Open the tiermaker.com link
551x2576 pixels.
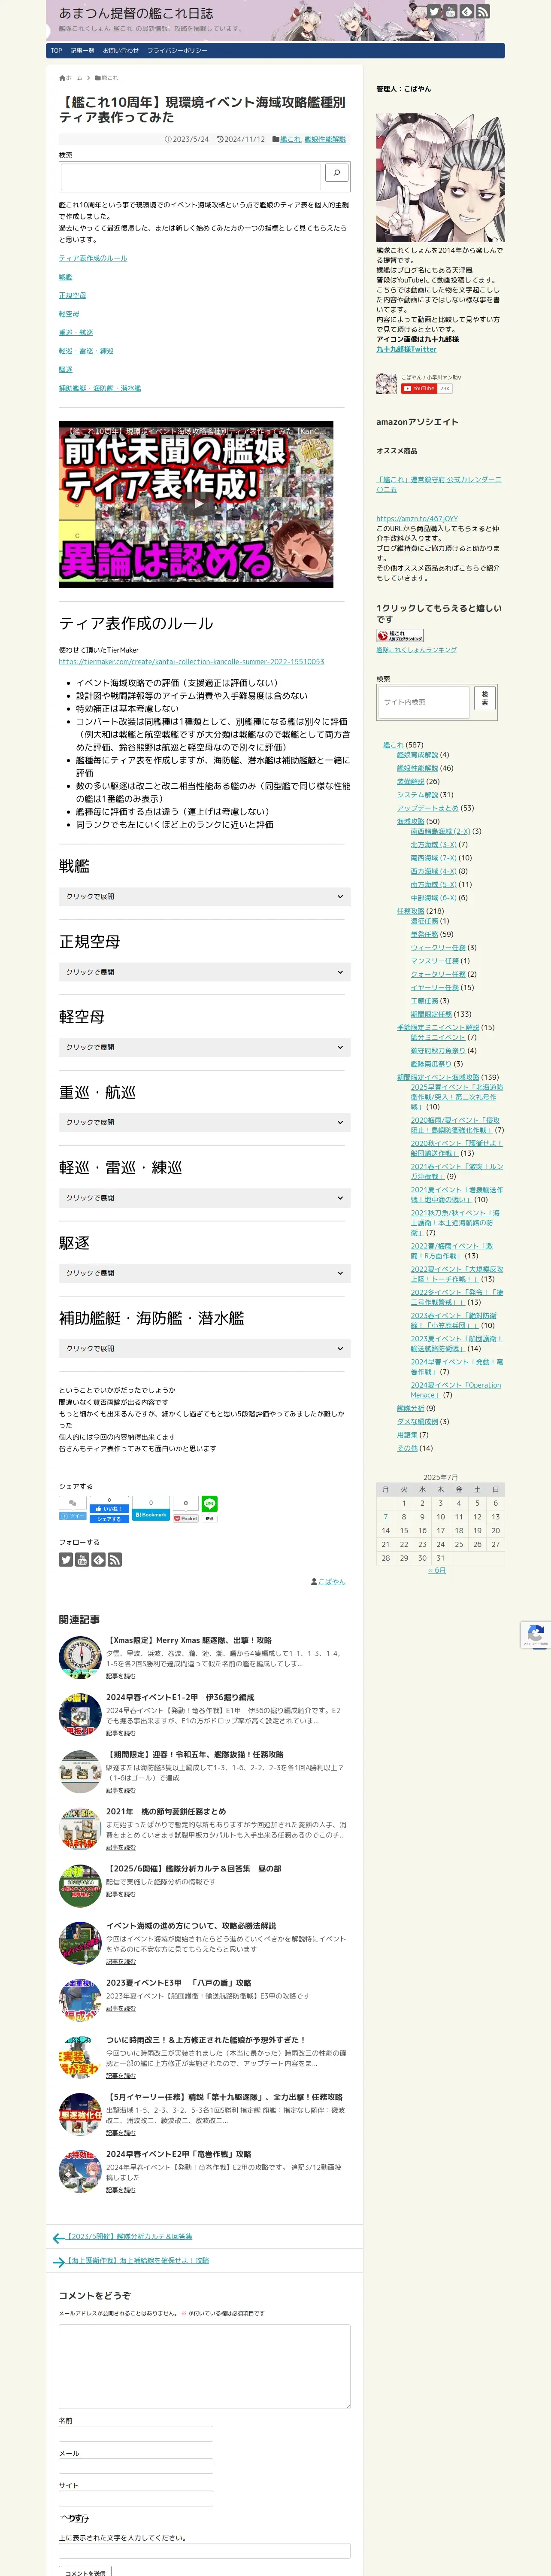191,661
